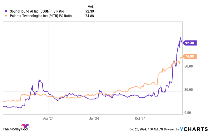
Task: Click the 0.00 y-axis label
Action: point(188,113)
